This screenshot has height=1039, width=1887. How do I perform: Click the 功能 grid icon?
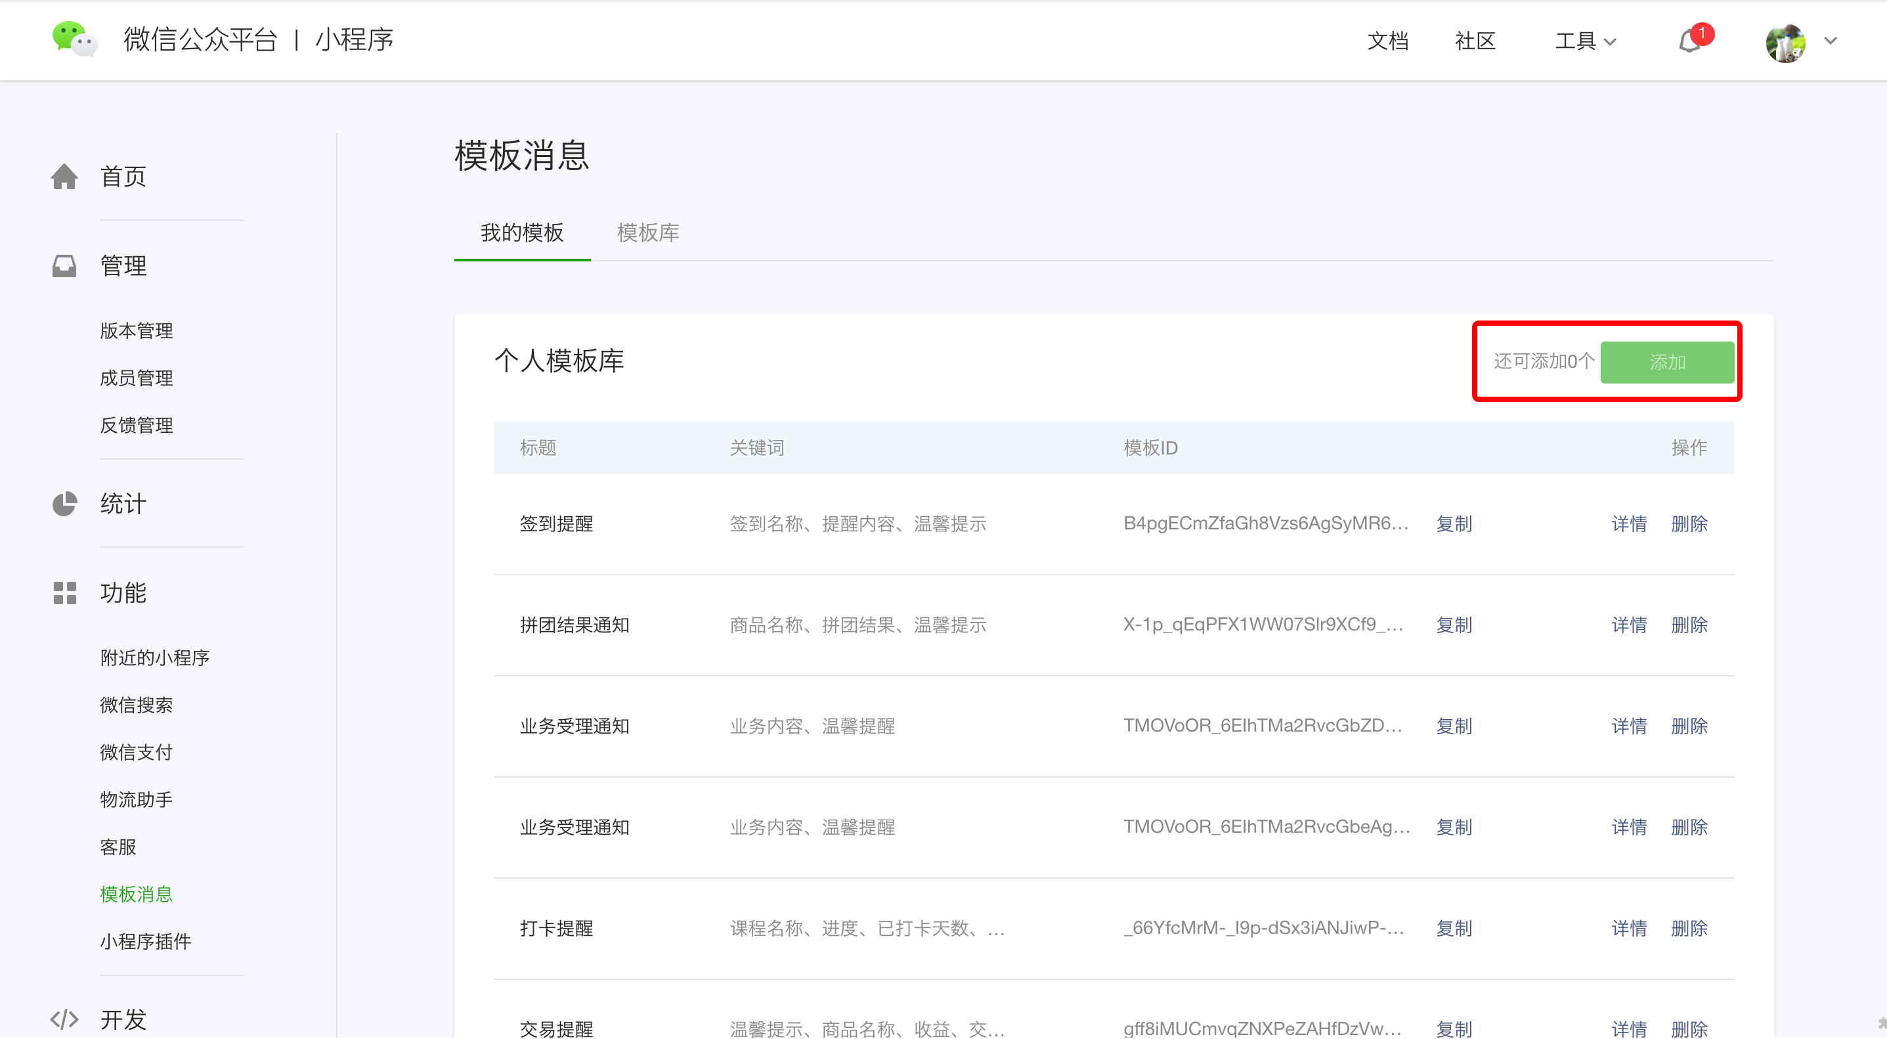tap(64, 593)
